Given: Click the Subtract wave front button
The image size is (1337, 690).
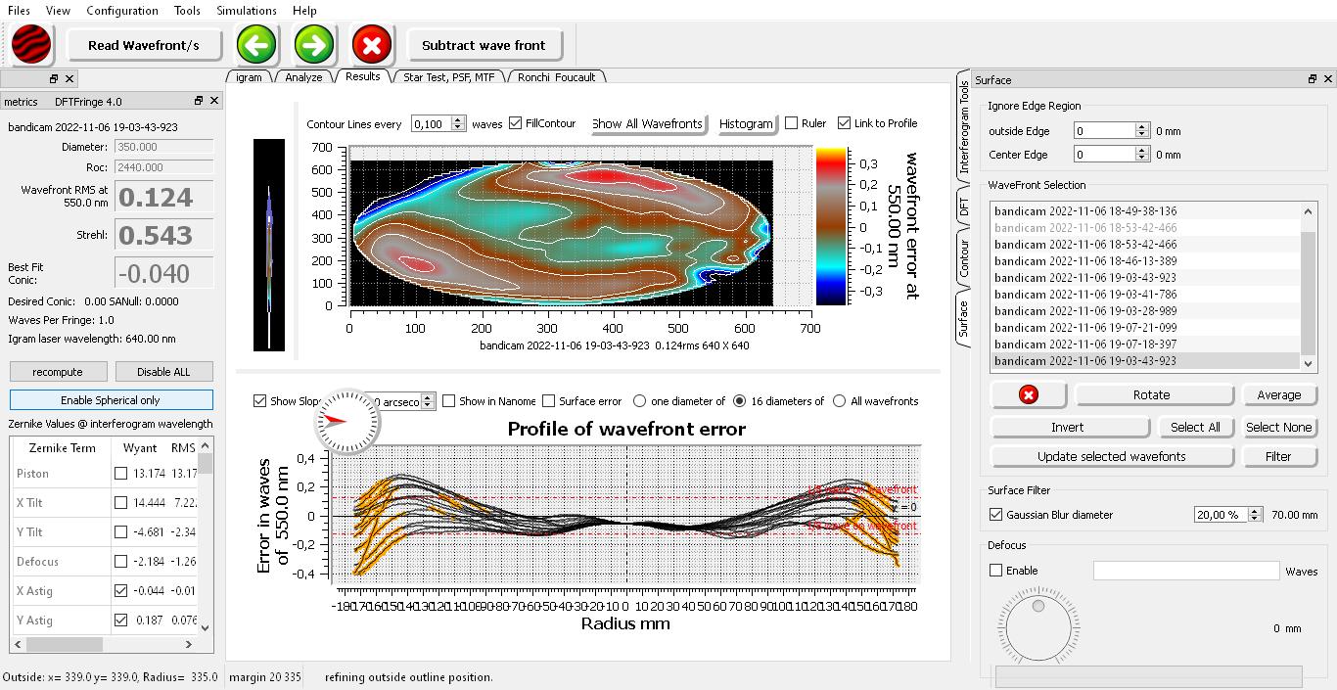Looking at the screenshot, I should [x=484, y=45].
